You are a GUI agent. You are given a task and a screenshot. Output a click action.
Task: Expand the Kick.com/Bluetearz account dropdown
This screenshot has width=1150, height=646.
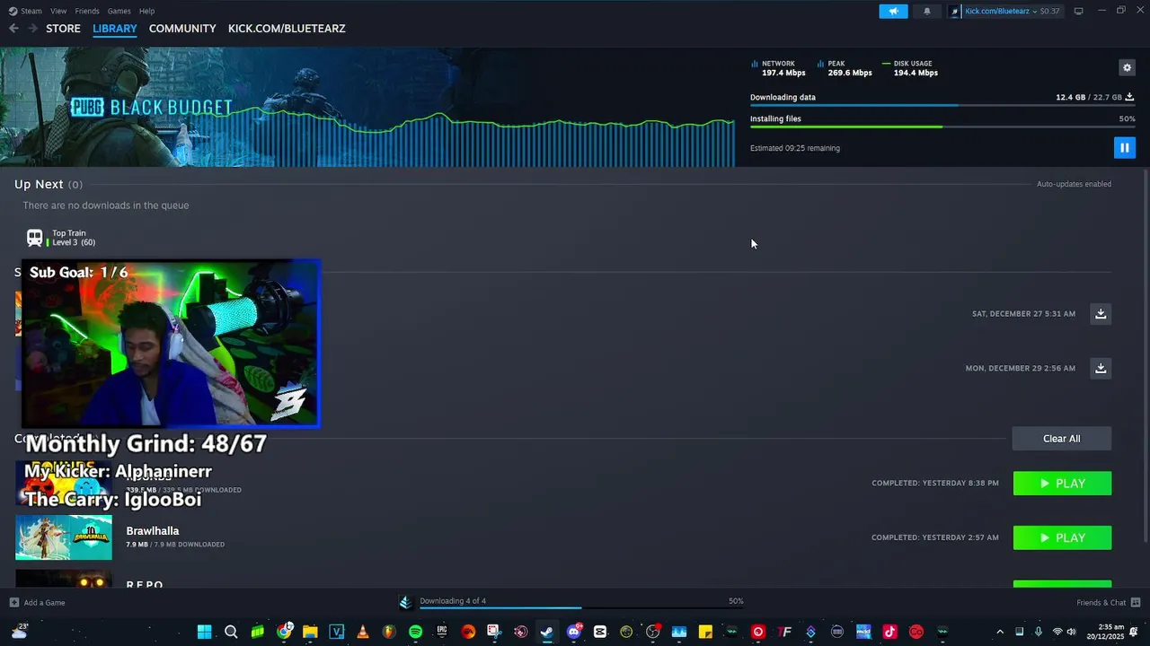[x=1004, y=11]
